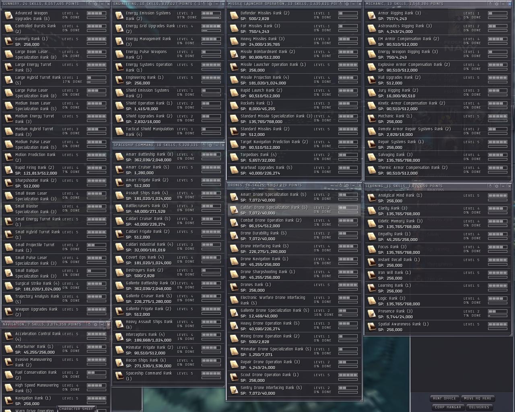Click the Gallente Drone Specialization 16% progress bar
515x412 pixels.
348,315
